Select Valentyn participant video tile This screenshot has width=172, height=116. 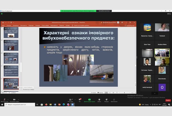pos(147,27)
